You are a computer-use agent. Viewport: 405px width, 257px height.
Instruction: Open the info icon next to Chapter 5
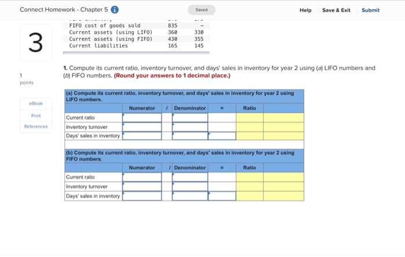[115, 10]
